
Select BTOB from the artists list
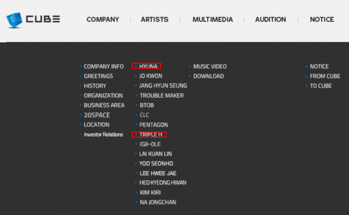(x=147, y=105)
